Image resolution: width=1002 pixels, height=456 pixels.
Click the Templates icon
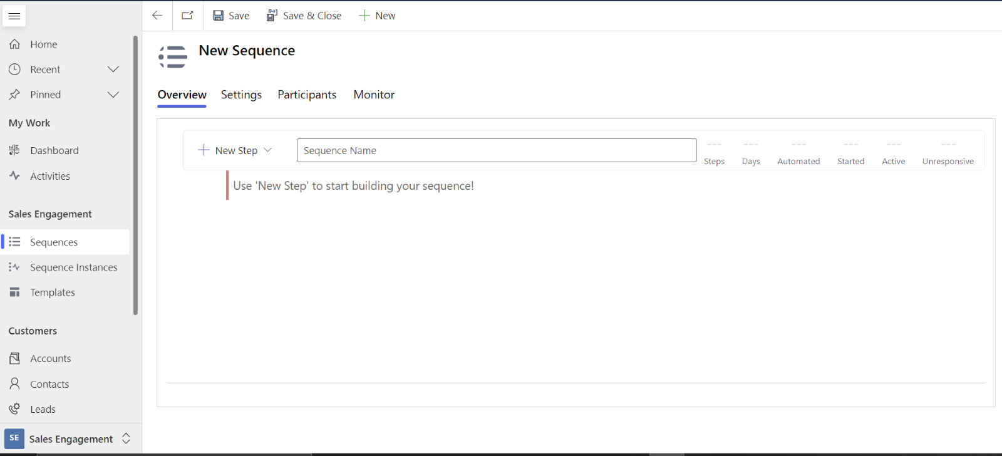tap(14, 293)
